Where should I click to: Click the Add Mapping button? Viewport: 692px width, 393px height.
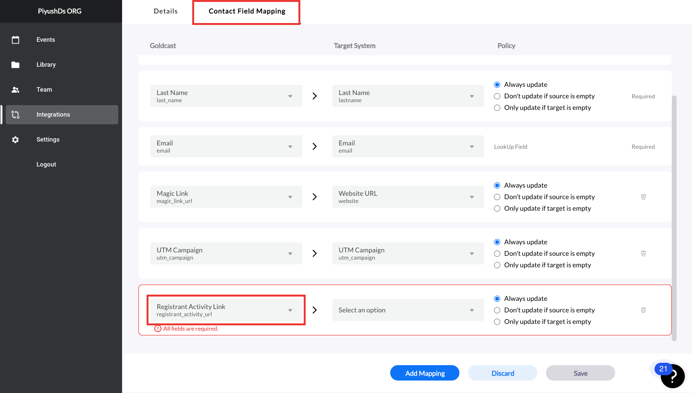(x=425, y=373)
